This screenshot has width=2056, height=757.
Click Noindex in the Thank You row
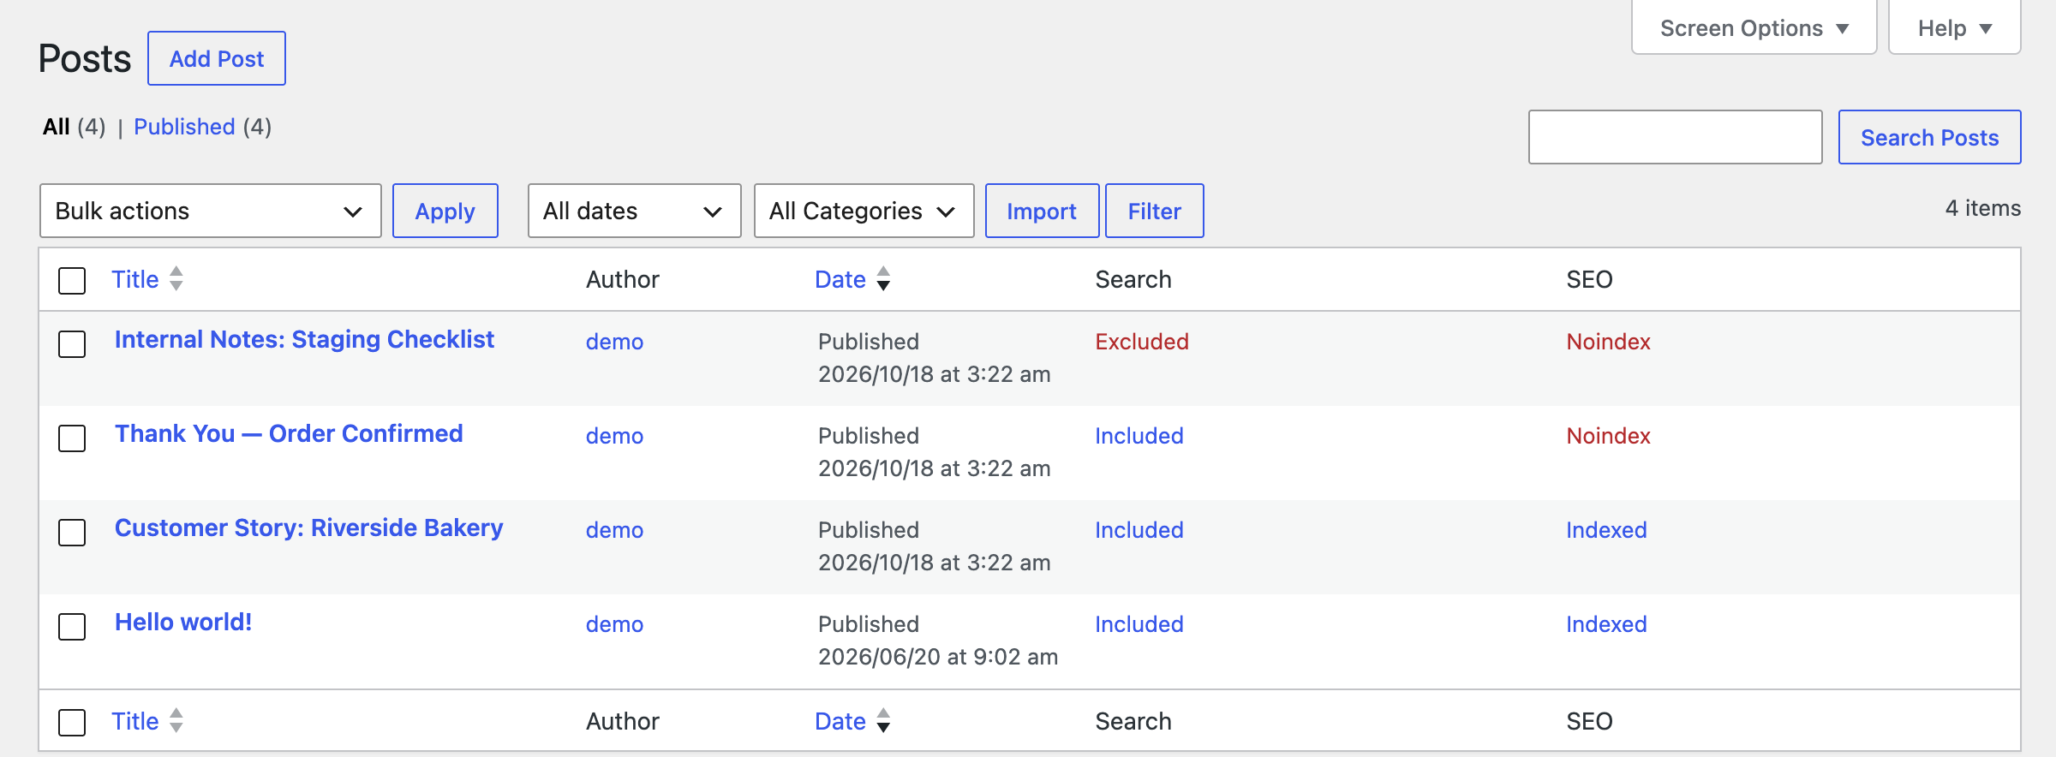click(x=1608, y=436)
